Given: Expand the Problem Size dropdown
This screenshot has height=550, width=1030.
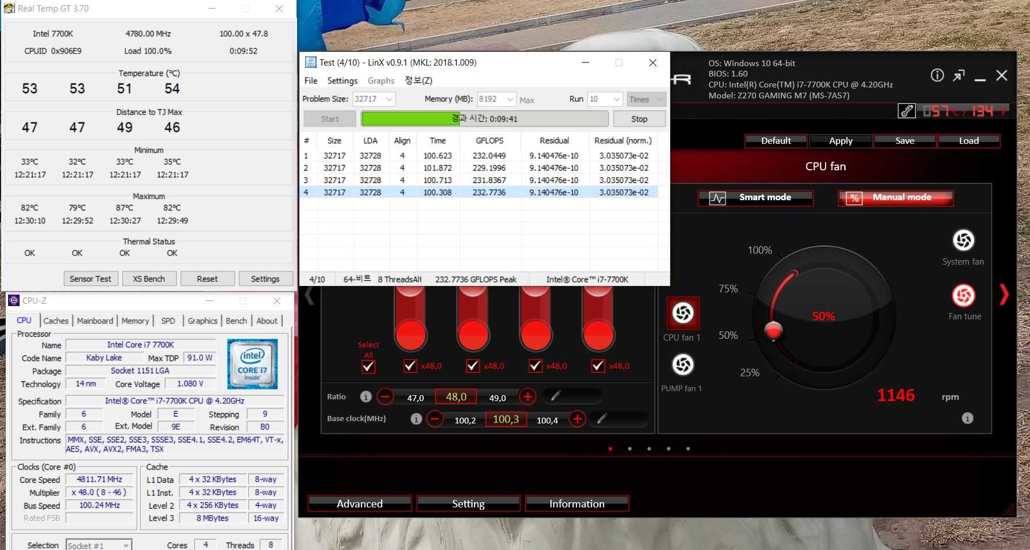Looking at the screenshot, I should point(389,100).
